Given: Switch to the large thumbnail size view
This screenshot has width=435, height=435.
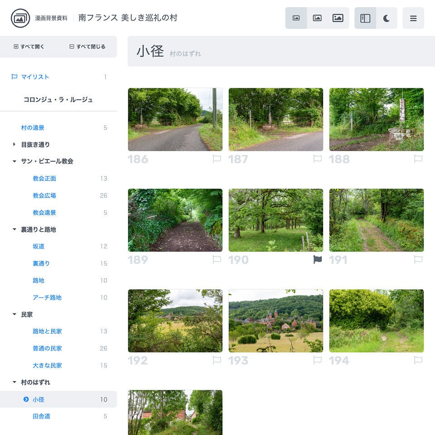Looking at the screenshot, I should tap(337, 18).
